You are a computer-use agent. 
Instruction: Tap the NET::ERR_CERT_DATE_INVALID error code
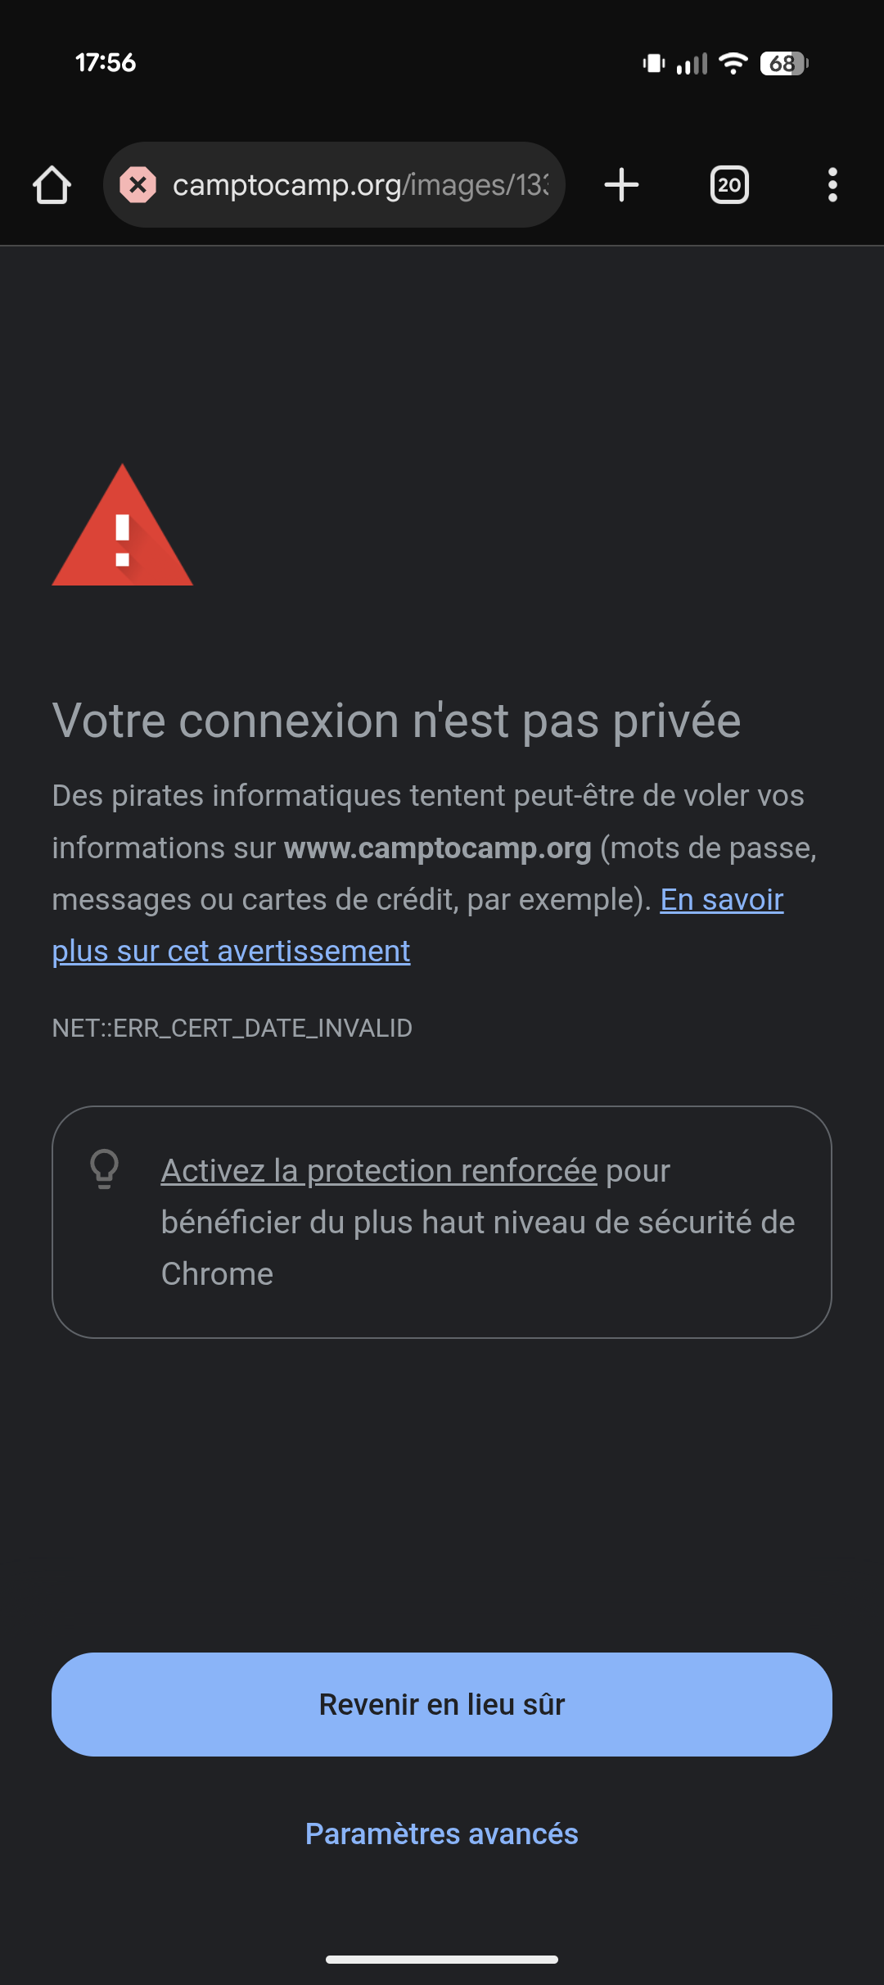[232, 1029]
